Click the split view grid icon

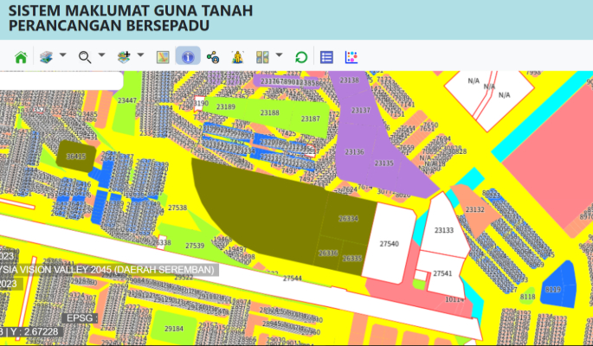[x=263, y=57]
